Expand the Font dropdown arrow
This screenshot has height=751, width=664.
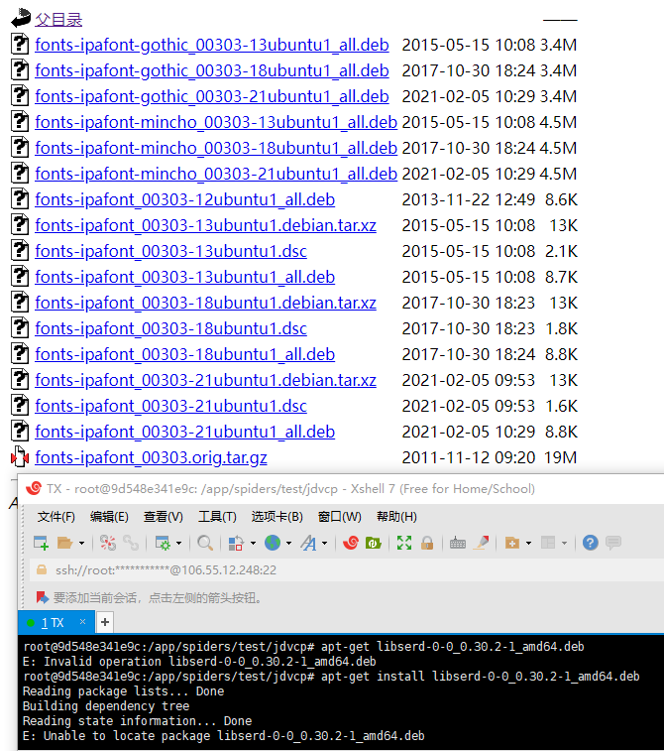(x=324, y=543)
